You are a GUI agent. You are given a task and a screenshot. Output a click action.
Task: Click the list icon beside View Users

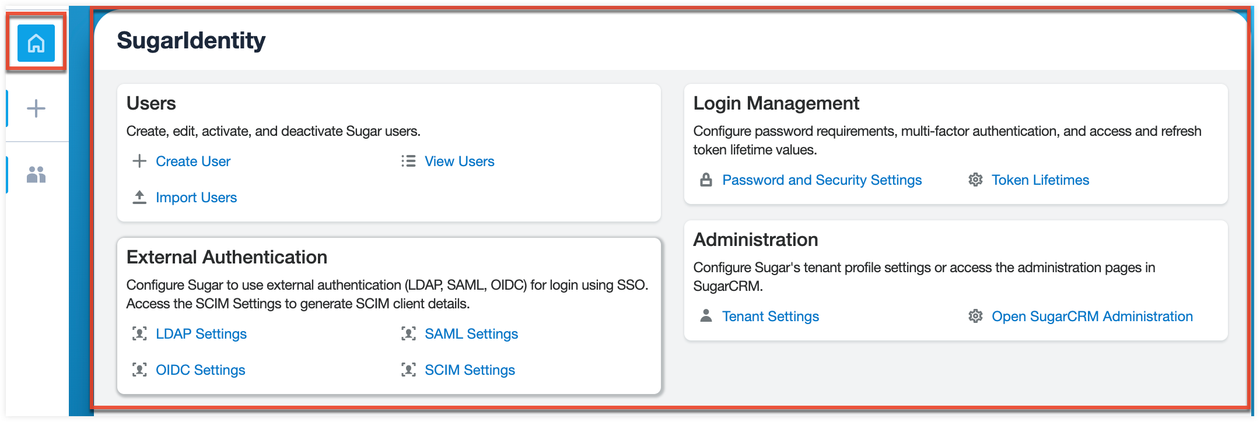408,161
